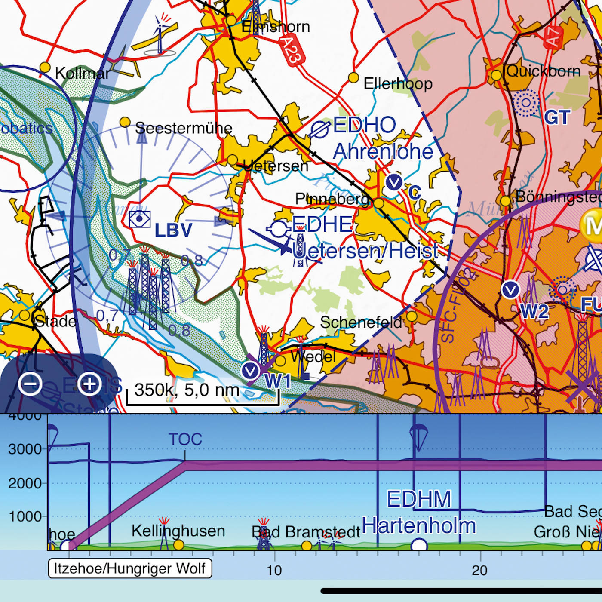Tap the Elmshorn town marker
The height and width of the screenshot is (602, 602).
click(x=231, y=20)
